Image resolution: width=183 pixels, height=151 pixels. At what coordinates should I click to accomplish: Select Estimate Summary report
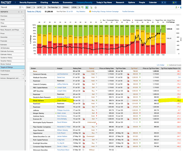click(12, 51)
